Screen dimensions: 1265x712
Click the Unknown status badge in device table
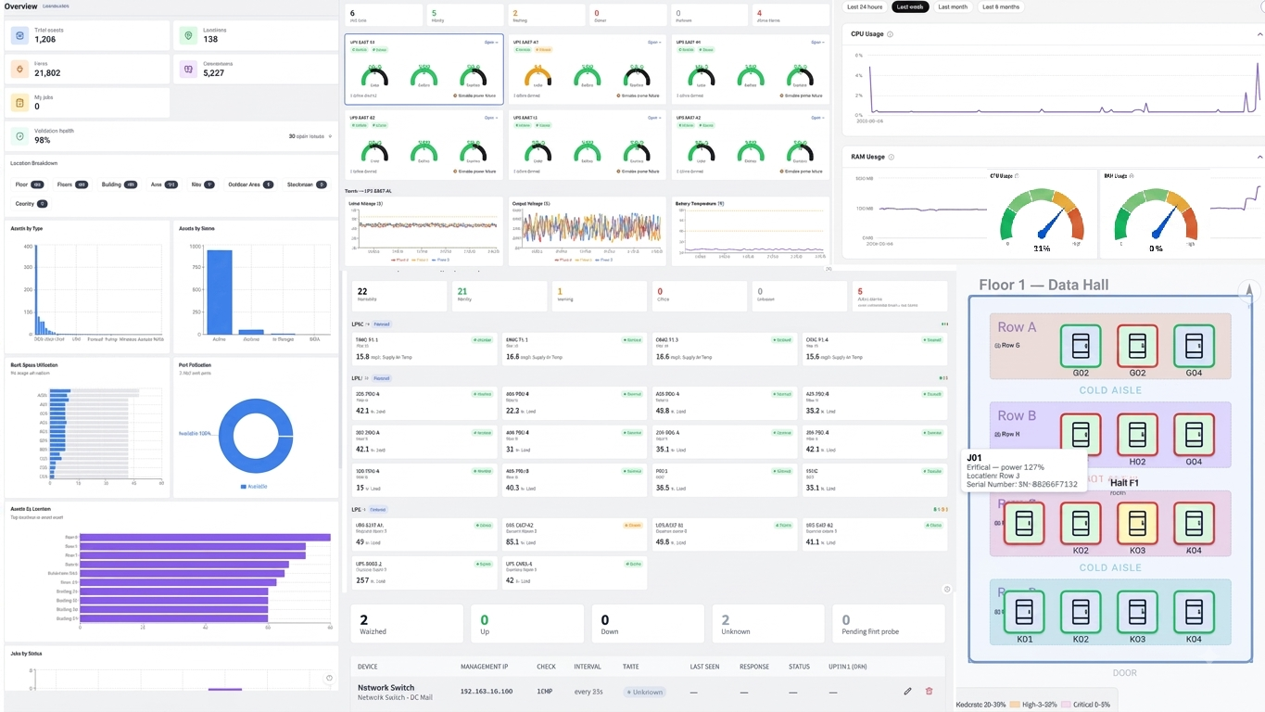pyautogui.click(x=644, y=692)
